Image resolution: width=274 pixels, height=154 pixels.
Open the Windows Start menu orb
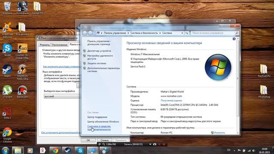5,151
